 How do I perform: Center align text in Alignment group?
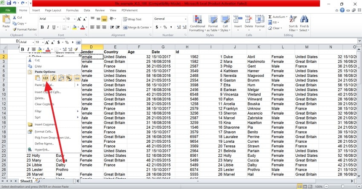98,27
